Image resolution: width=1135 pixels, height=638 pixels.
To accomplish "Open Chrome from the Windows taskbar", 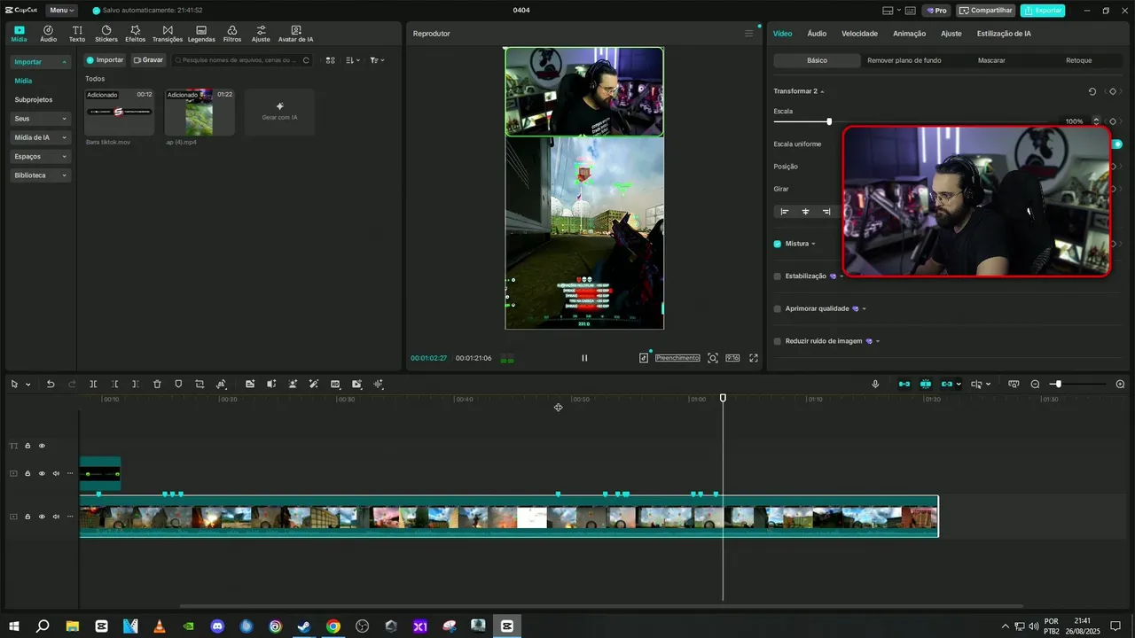I will (x=333, y=626).
